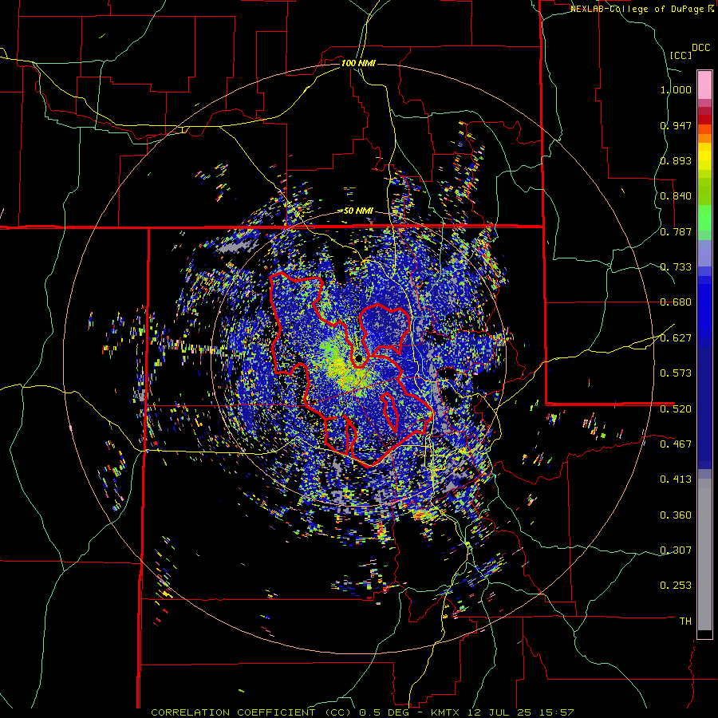Click the DCC legend title
This screenshot has height=718, width=718.
(x=700, y=48)
